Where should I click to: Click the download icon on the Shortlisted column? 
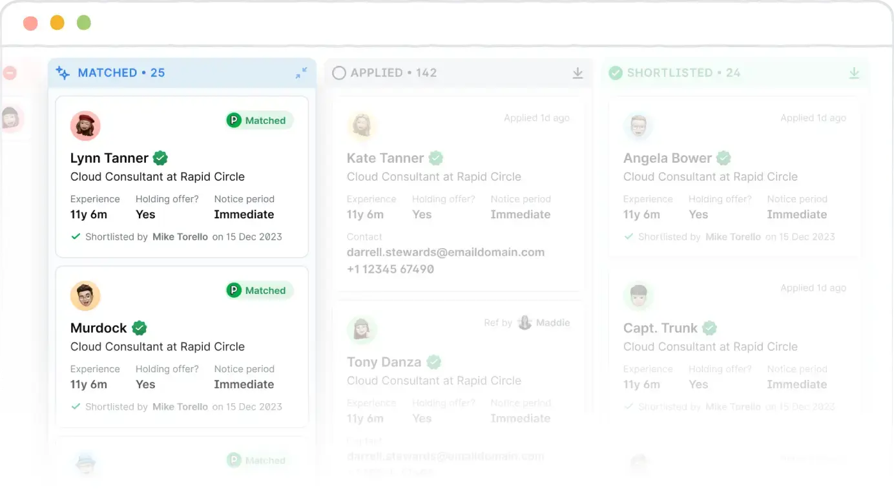(854, 73)
